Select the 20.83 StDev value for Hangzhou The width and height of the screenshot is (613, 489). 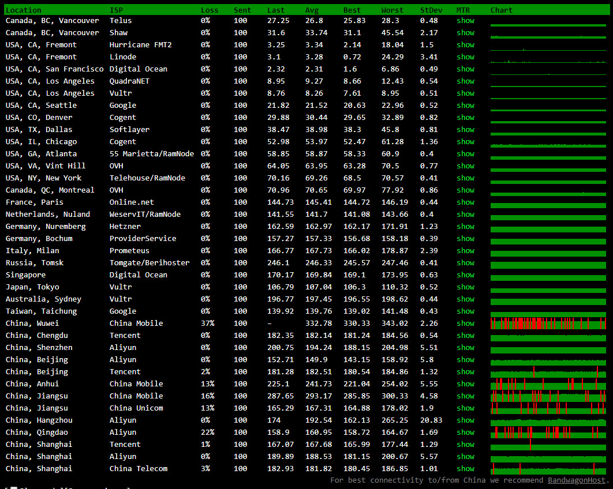(x=431, y=420)
